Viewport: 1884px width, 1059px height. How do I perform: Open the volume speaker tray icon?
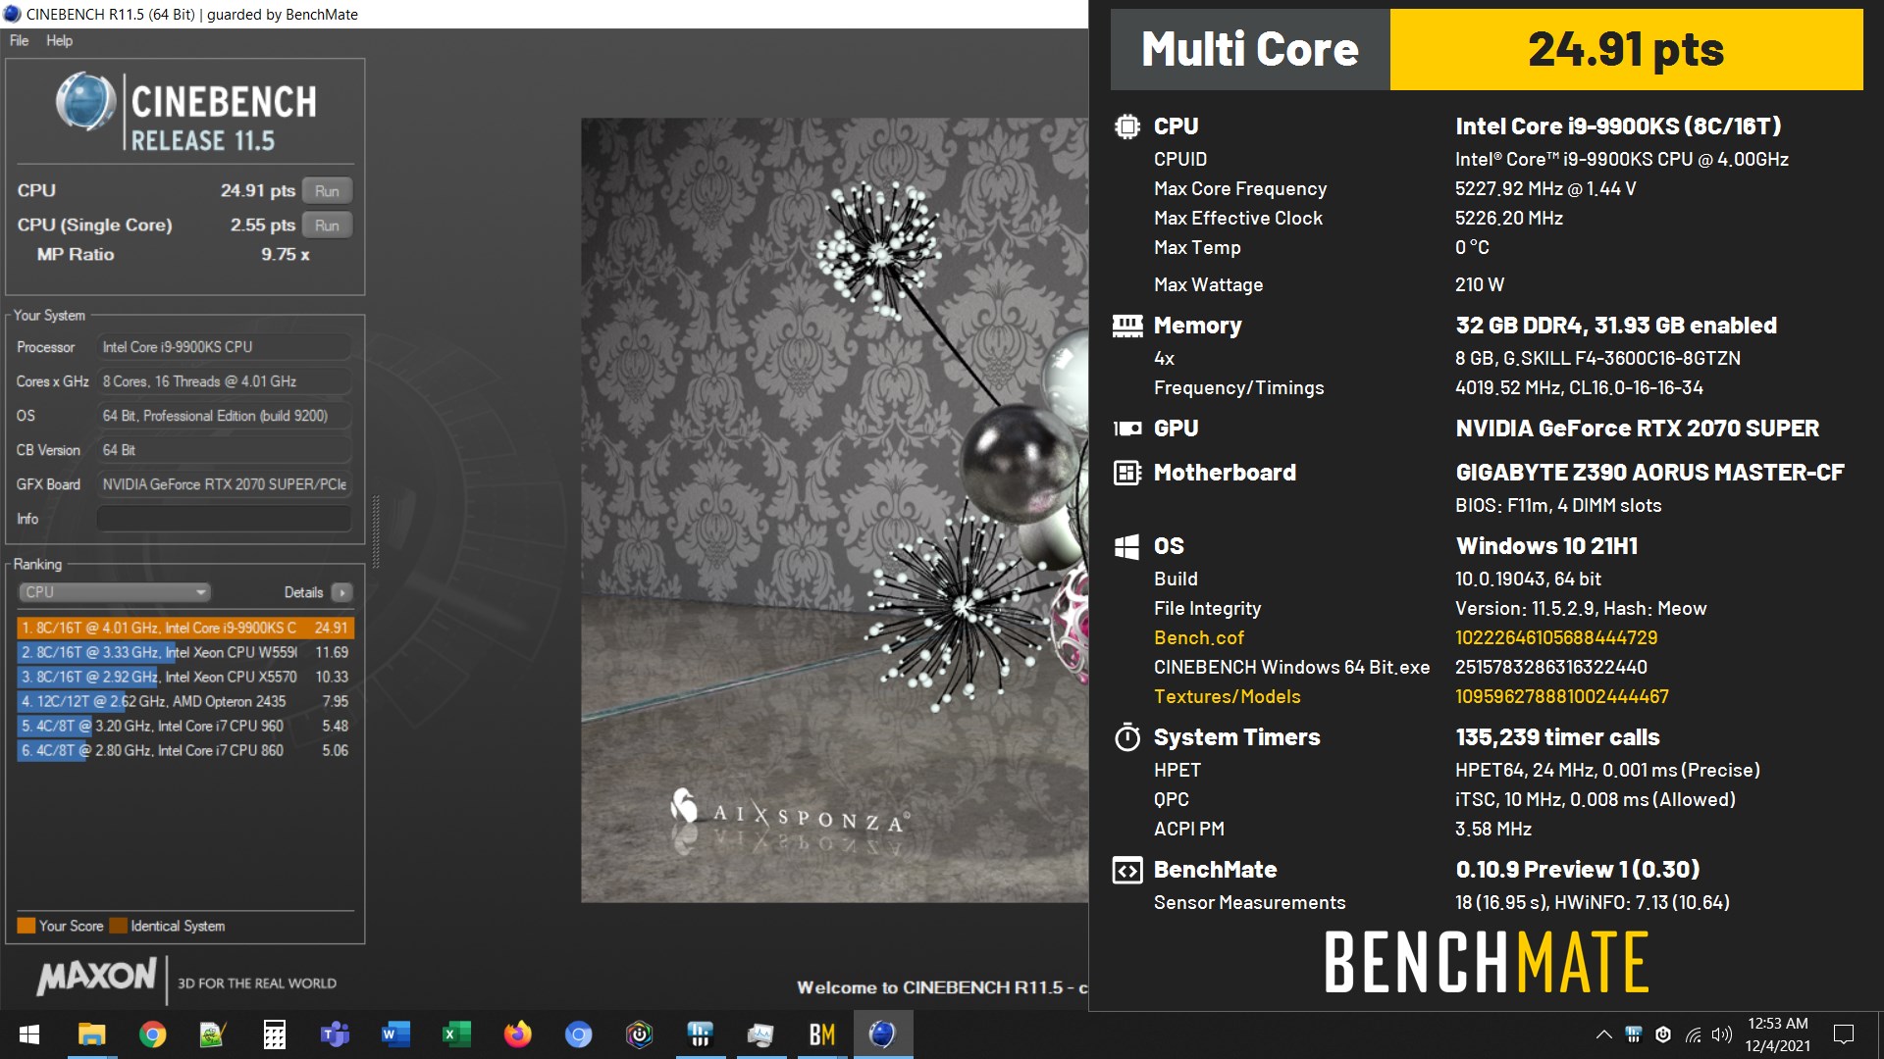pyautogui.click(x=1722, y=1034)
